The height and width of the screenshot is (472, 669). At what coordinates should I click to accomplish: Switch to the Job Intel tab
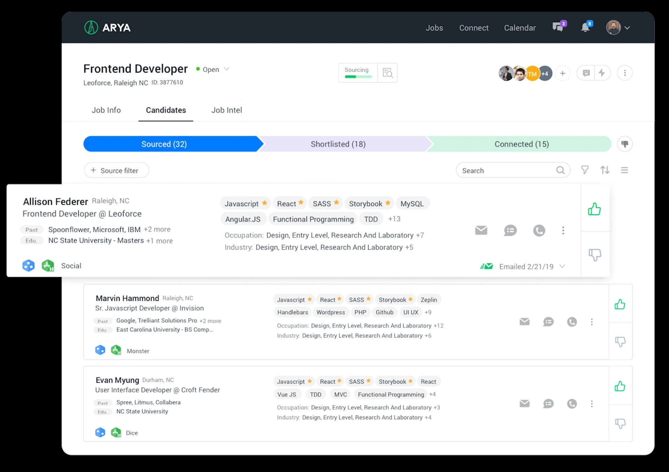click(226, 110)
